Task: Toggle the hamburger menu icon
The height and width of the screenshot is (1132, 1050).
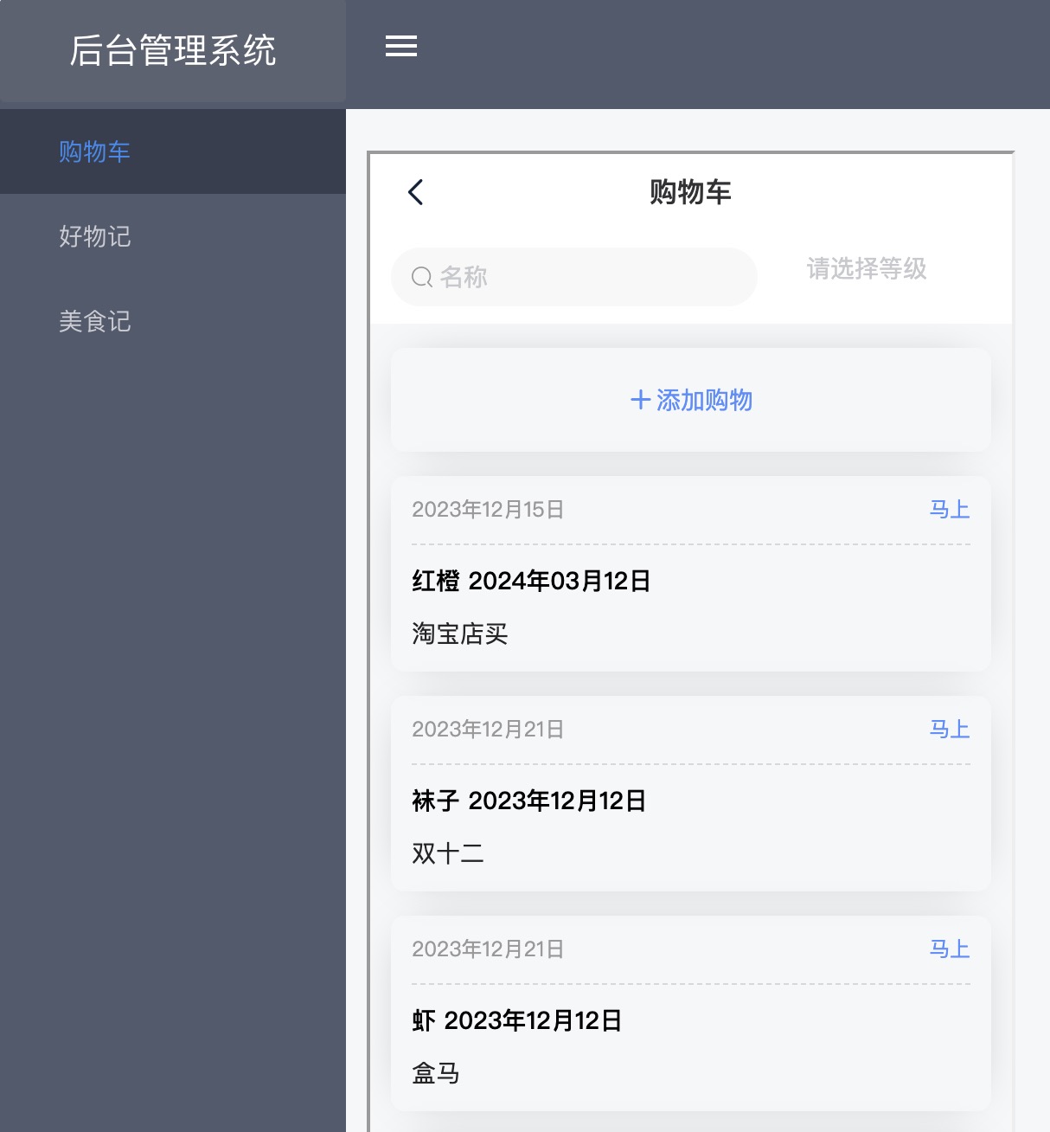Action: tap(401, 47)
